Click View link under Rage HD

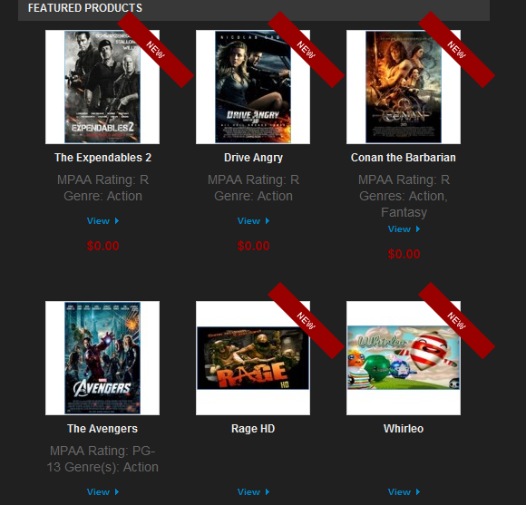(253, 492)
